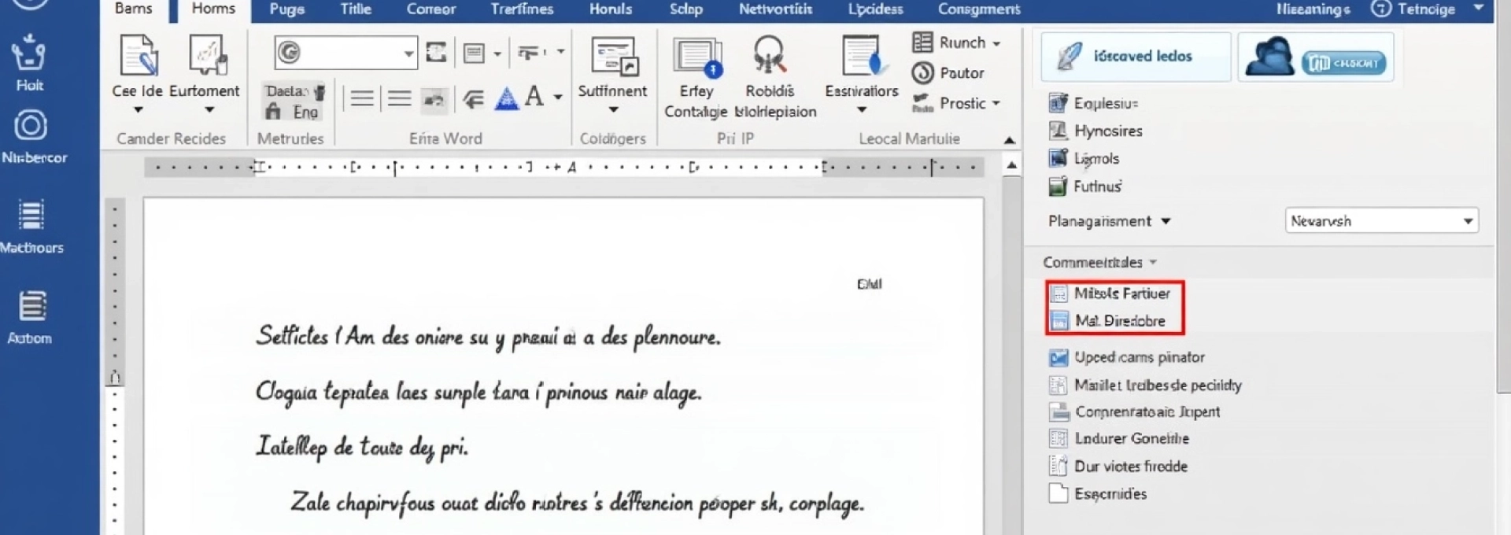Open Mactiroors in the sidebar
Viewport: 1511px width, 535px height.
tap(31, 216)
